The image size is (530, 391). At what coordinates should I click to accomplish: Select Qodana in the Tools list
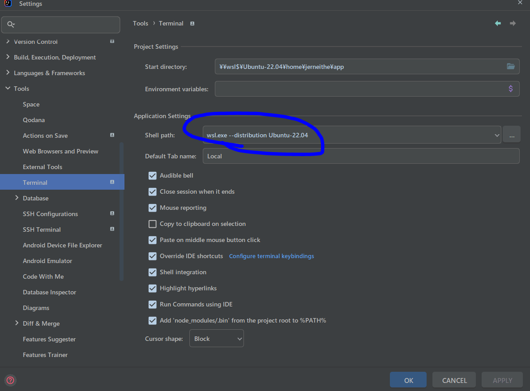pyautogui.click(x=34, y=120)
